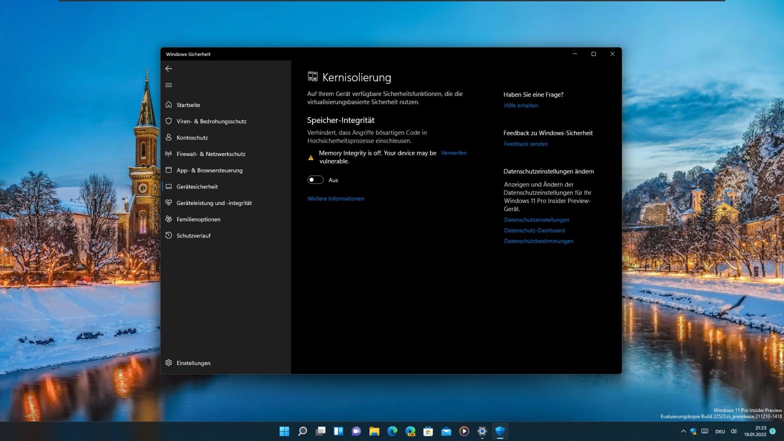Click the yellow warning triangle icon
The width and height of the screenshot is (784, 441).
point(310,157)
